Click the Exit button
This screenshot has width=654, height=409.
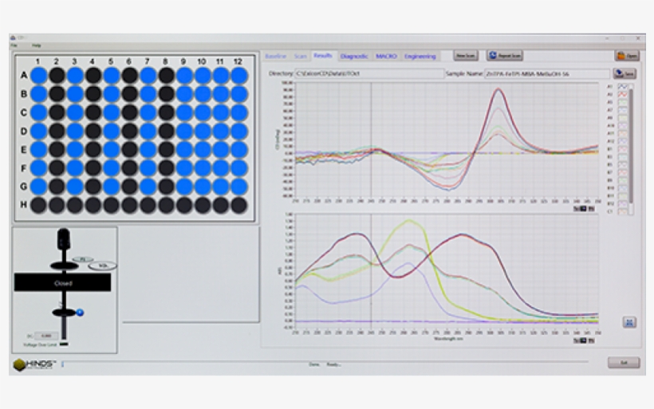(623, 363)
